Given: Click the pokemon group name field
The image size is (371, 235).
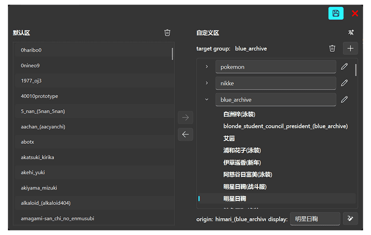Looking at the screenshot, I should [x=275, y=67].
